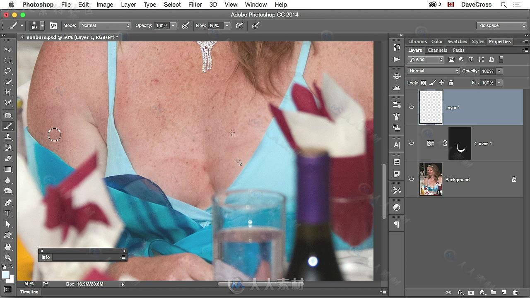Select the Pen tool
Viewport: 530px width, 298px height.
(8, 203)
